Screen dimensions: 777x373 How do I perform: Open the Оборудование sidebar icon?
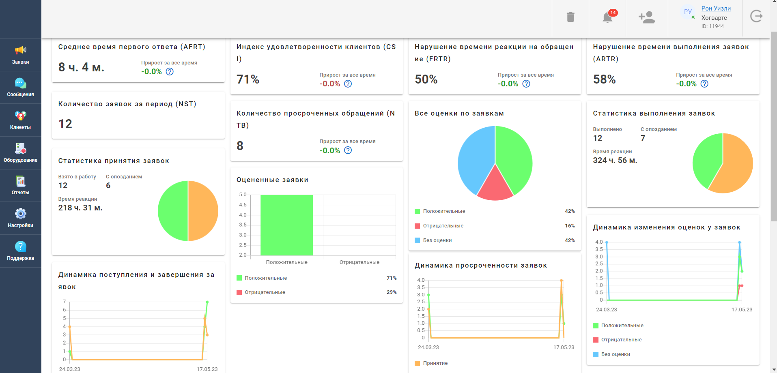click(20, 148)
